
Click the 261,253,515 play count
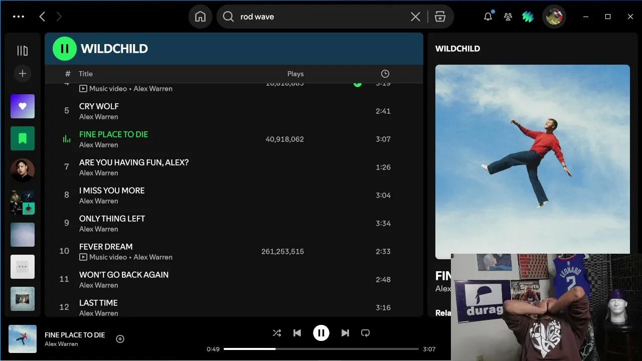coord(282,252)
